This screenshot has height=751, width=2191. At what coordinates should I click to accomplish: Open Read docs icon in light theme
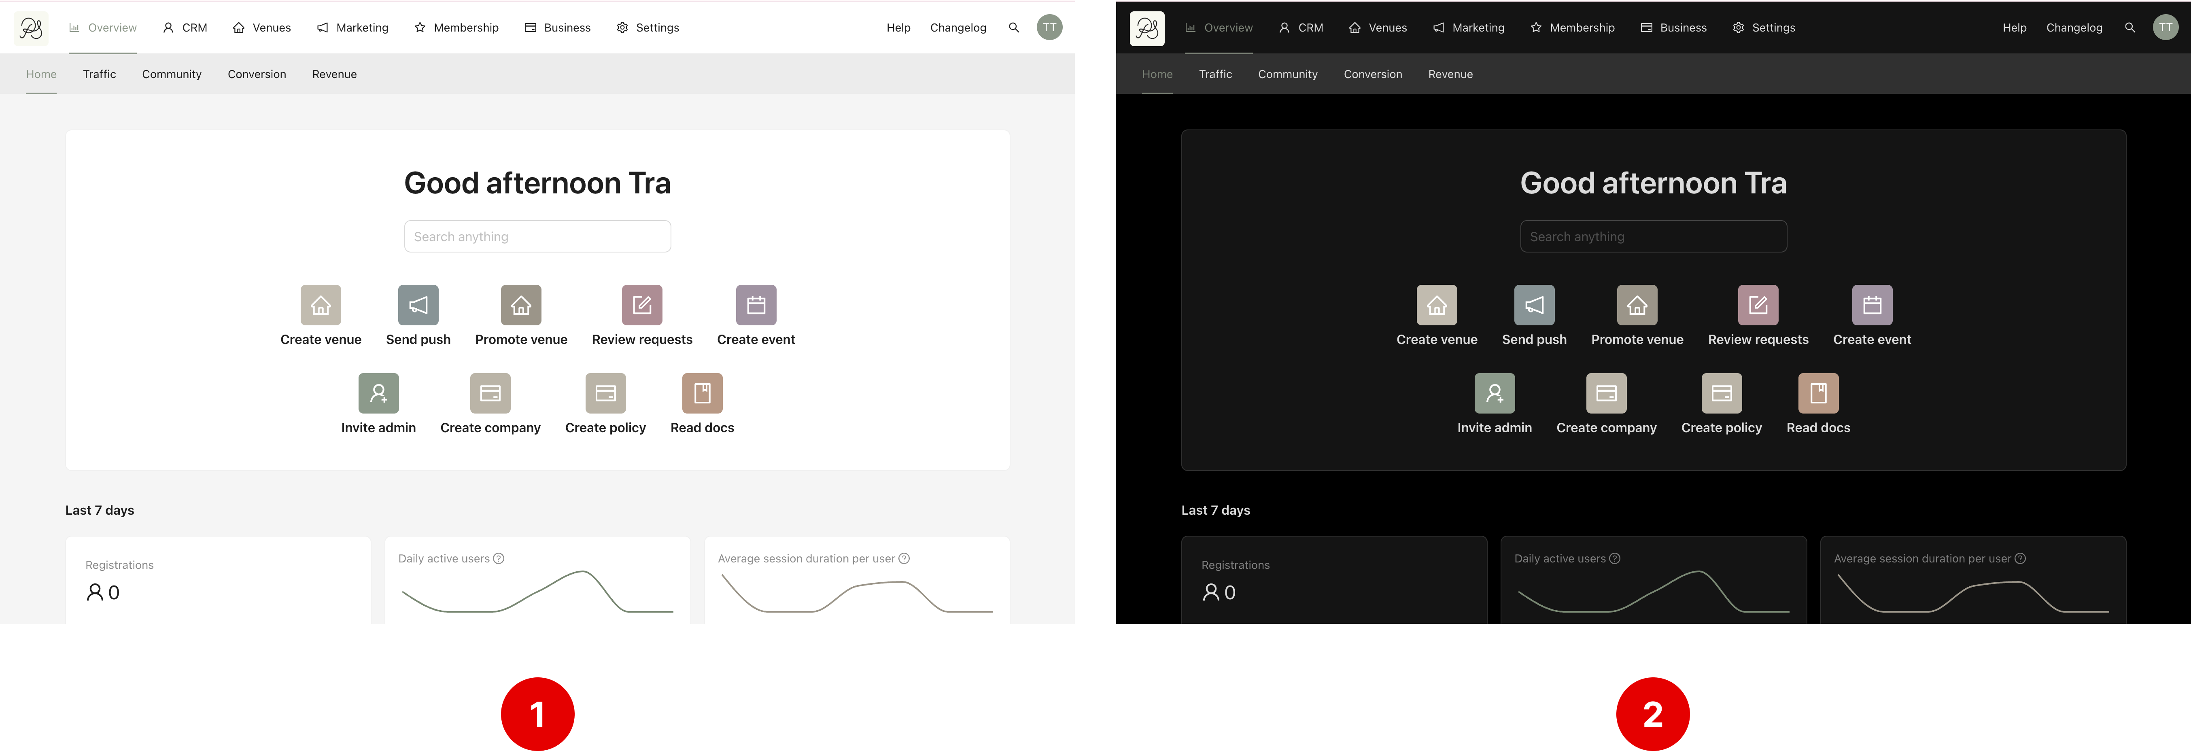(x=702, y=393)
